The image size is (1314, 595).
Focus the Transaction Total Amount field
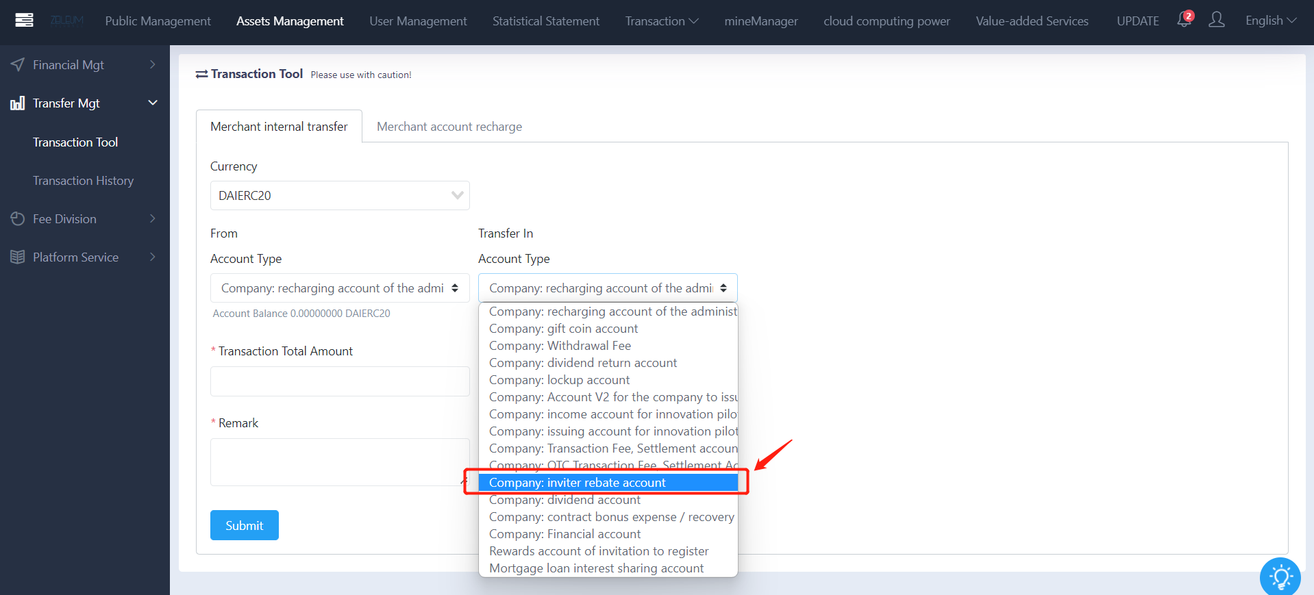point(340,381)
